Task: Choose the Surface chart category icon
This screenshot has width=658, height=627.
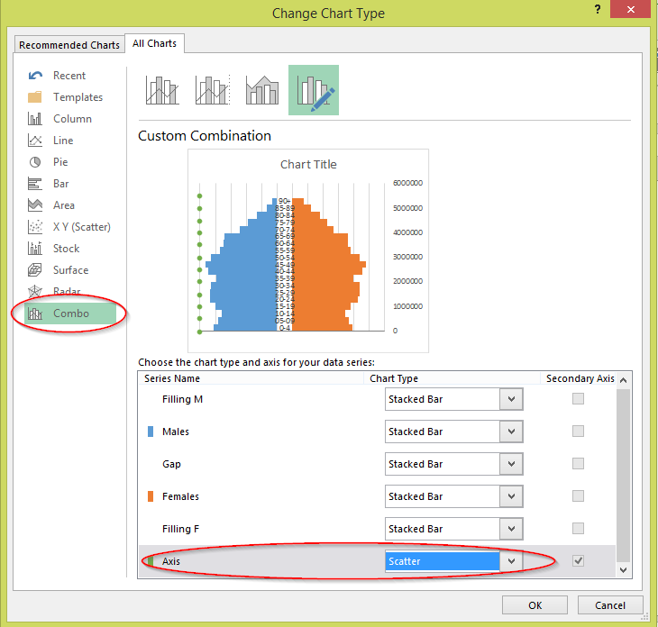Action: point(35,270)
